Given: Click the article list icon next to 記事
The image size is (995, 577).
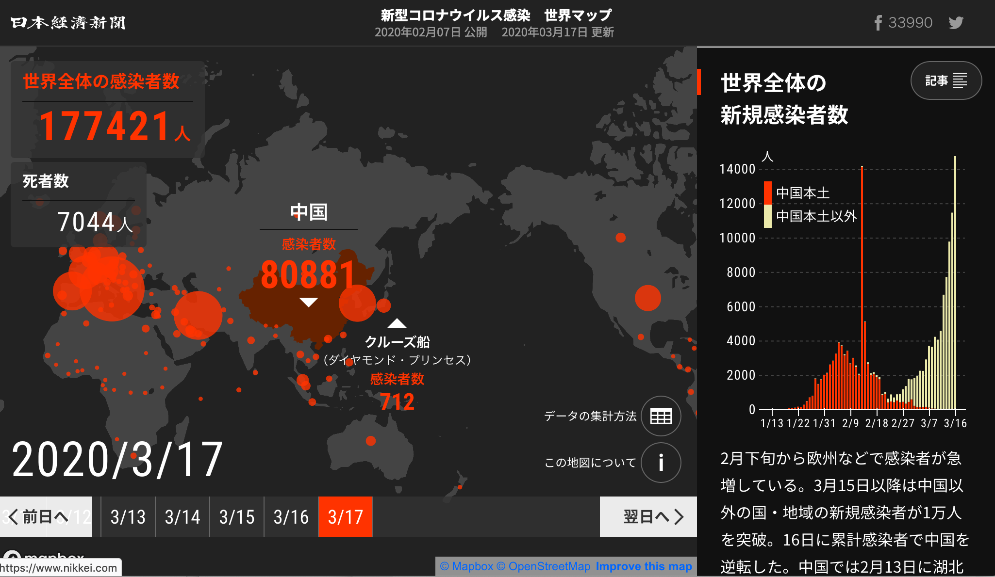Looking at the screenshot, I should [x=960, y=80].
